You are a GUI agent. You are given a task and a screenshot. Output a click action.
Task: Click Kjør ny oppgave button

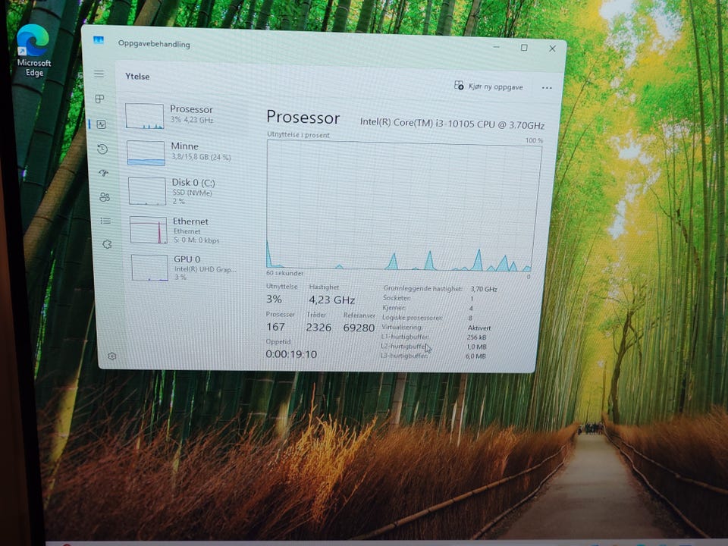click(x=488, y=86)
